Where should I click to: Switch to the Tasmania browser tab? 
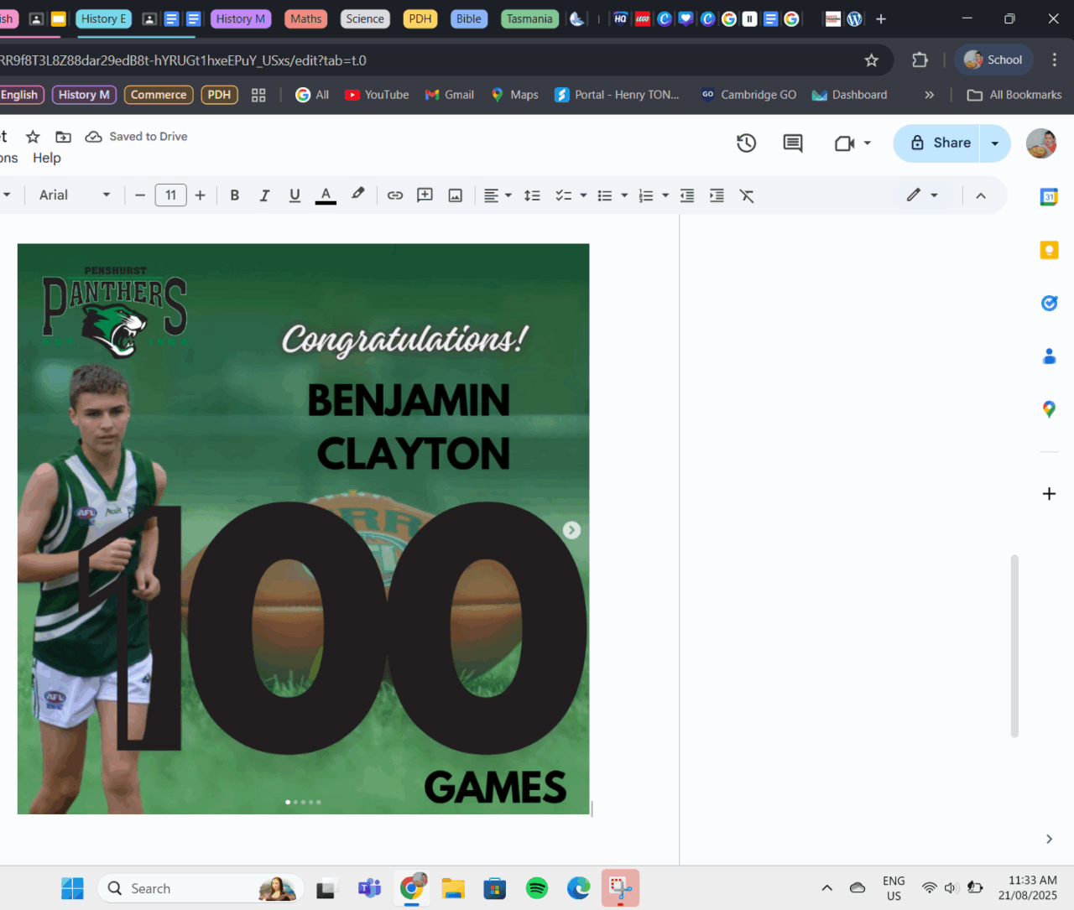(x=529, y=18)
